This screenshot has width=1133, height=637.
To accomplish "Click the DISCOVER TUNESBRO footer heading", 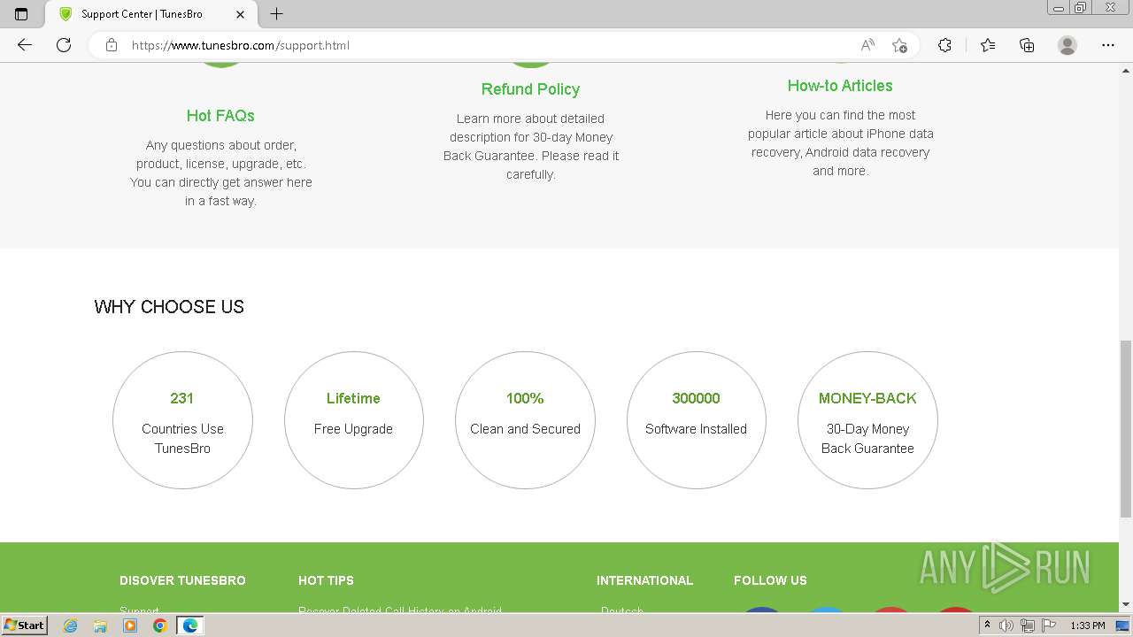I will click(182, 580).
